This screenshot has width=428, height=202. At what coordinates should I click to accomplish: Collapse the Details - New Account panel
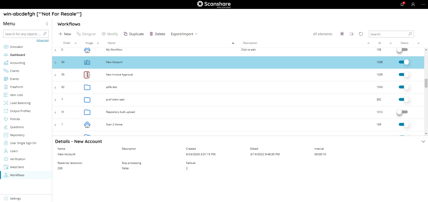click(423, 141)
